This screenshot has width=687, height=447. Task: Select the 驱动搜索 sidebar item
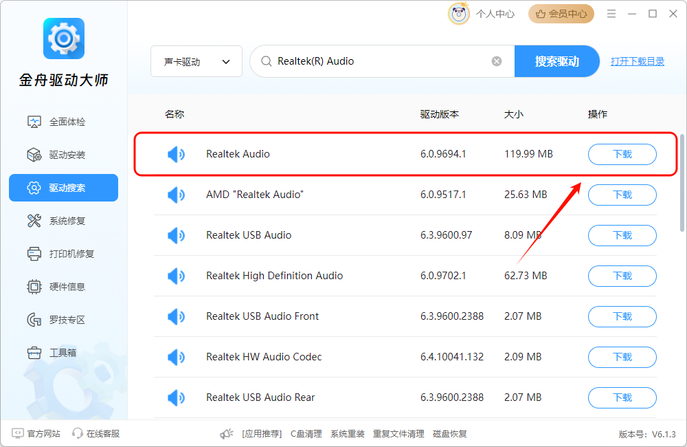click(63, 188)
